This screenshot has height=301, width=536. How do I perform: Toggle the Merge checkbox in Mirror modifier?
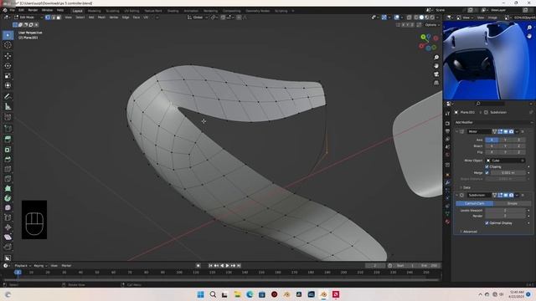click(x=487, y=173)
